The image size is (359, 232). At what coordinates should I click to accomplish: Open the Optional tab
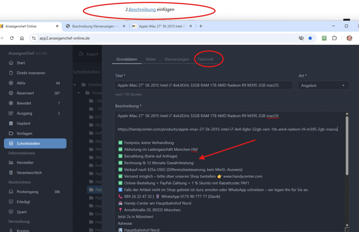pos(205,59)
